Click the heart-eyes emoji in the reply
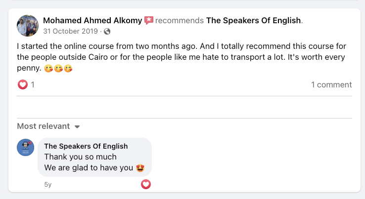The height and width of the screenshot is (199, 365). [x=140, y=168]
